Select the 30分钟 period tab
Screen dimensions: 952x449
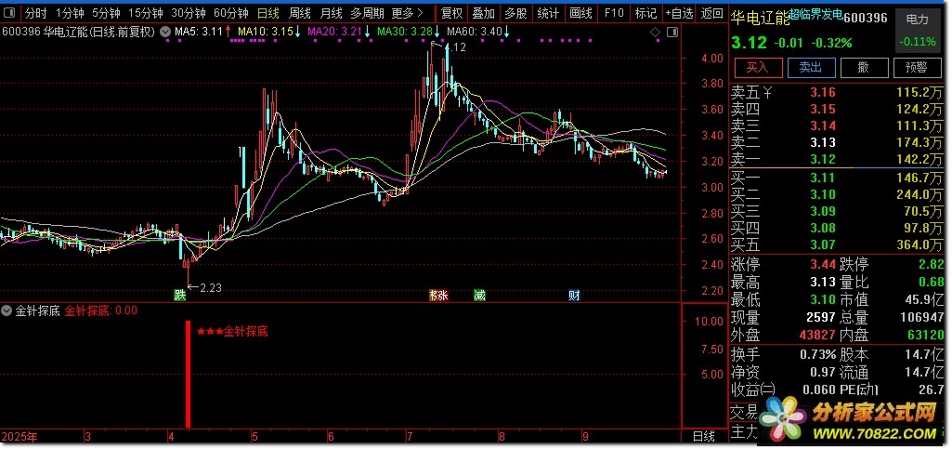[x=189, y=13]
